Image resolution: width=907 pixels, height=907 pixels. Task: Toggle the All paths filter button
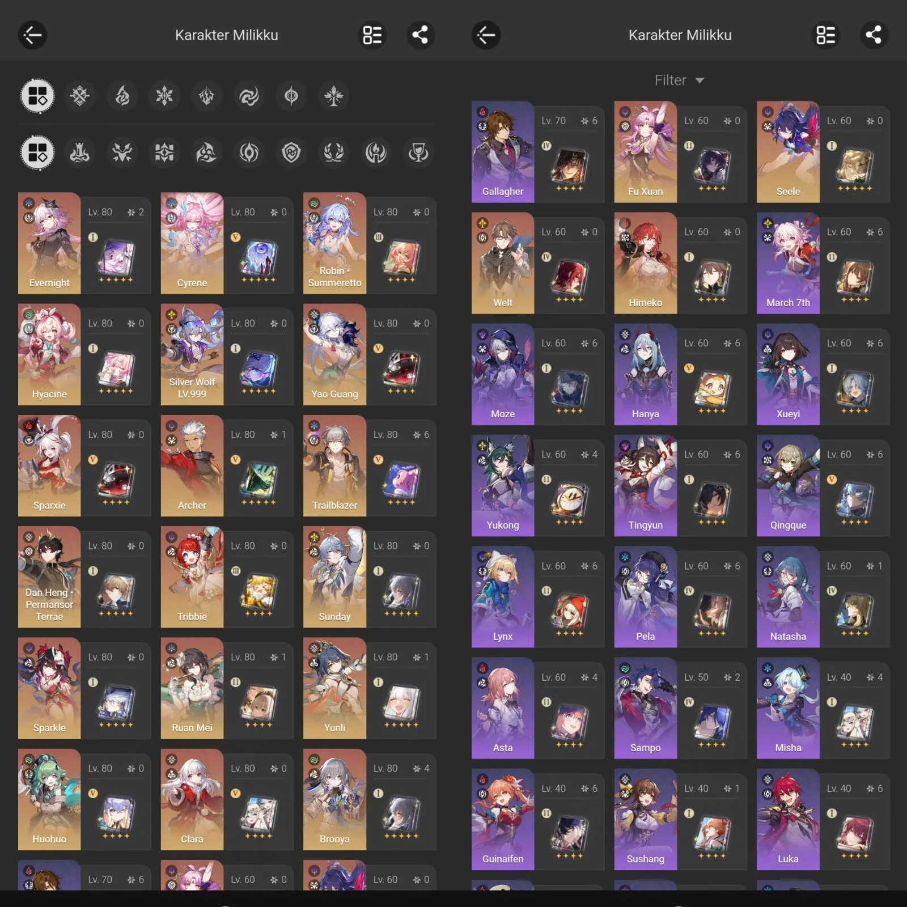click(x=37, y=152)
